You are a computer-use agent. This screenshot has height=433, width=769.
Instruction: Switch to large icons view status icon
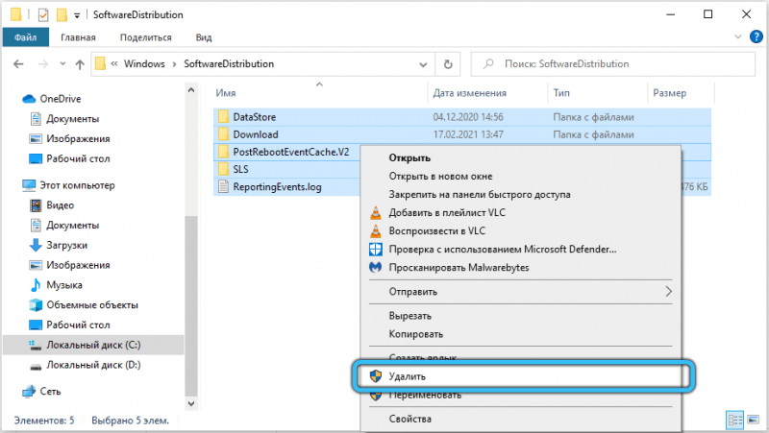753,420
